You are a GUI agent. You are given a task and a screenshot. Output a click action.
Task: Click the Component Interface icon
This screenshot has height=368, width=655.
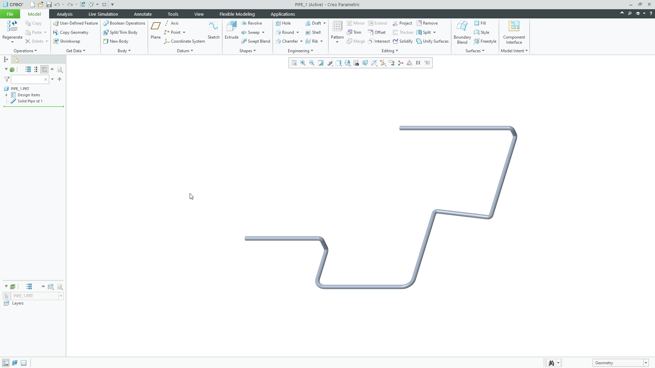pyautogui.click(x=514, y=32)
